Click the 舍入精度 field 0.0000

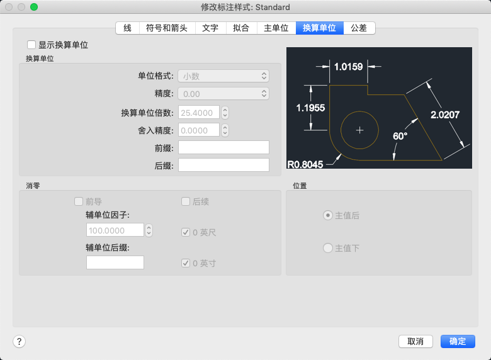pyautogui.click(x=199, y=130)
